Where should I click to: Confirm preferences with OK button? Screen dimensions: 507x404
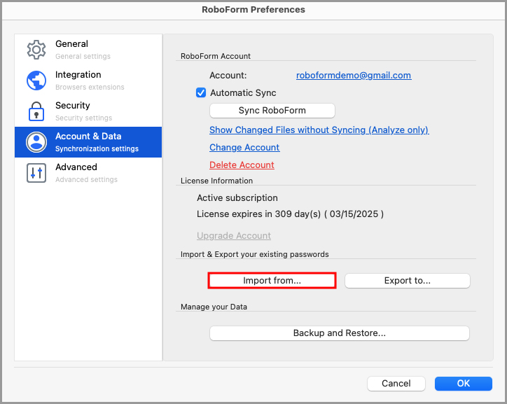tap(464, 384)
